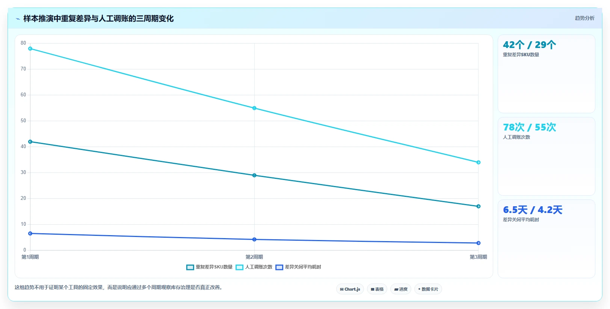Click the 人工调账次数 legend label
This screenshot has width=610, height=309.
click(x=259, y=267)
